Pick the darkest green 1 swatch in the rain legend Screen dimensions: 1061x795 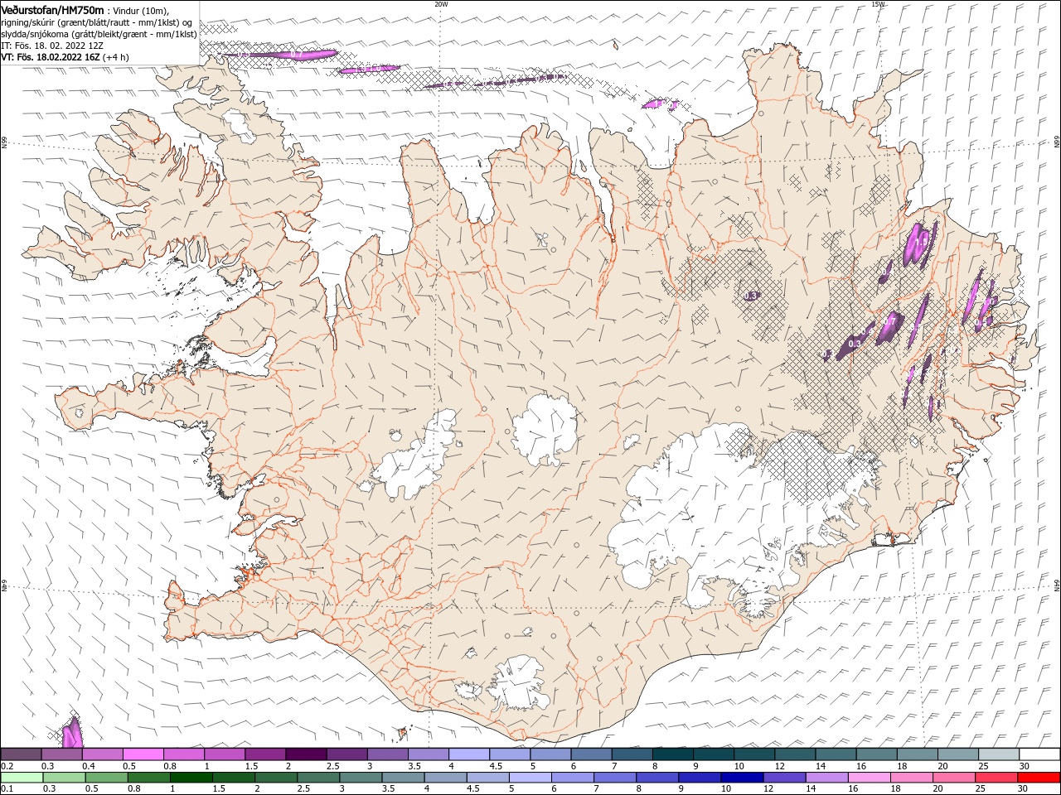pyautogui.click(x=191, y=778)
